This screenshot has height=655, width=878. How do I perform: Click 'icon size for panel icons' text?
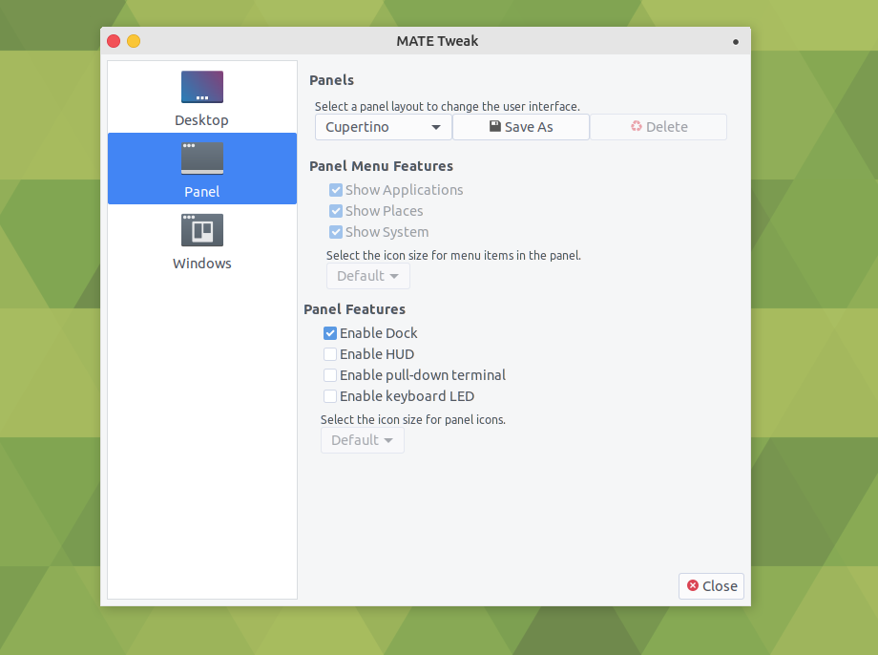click(x=412, y=420)
